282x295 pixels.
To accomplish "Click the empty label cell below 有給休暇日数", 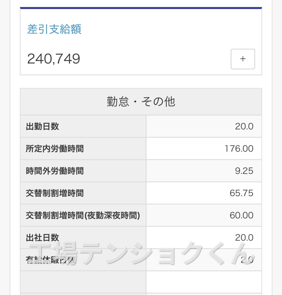I will [83, 282].
